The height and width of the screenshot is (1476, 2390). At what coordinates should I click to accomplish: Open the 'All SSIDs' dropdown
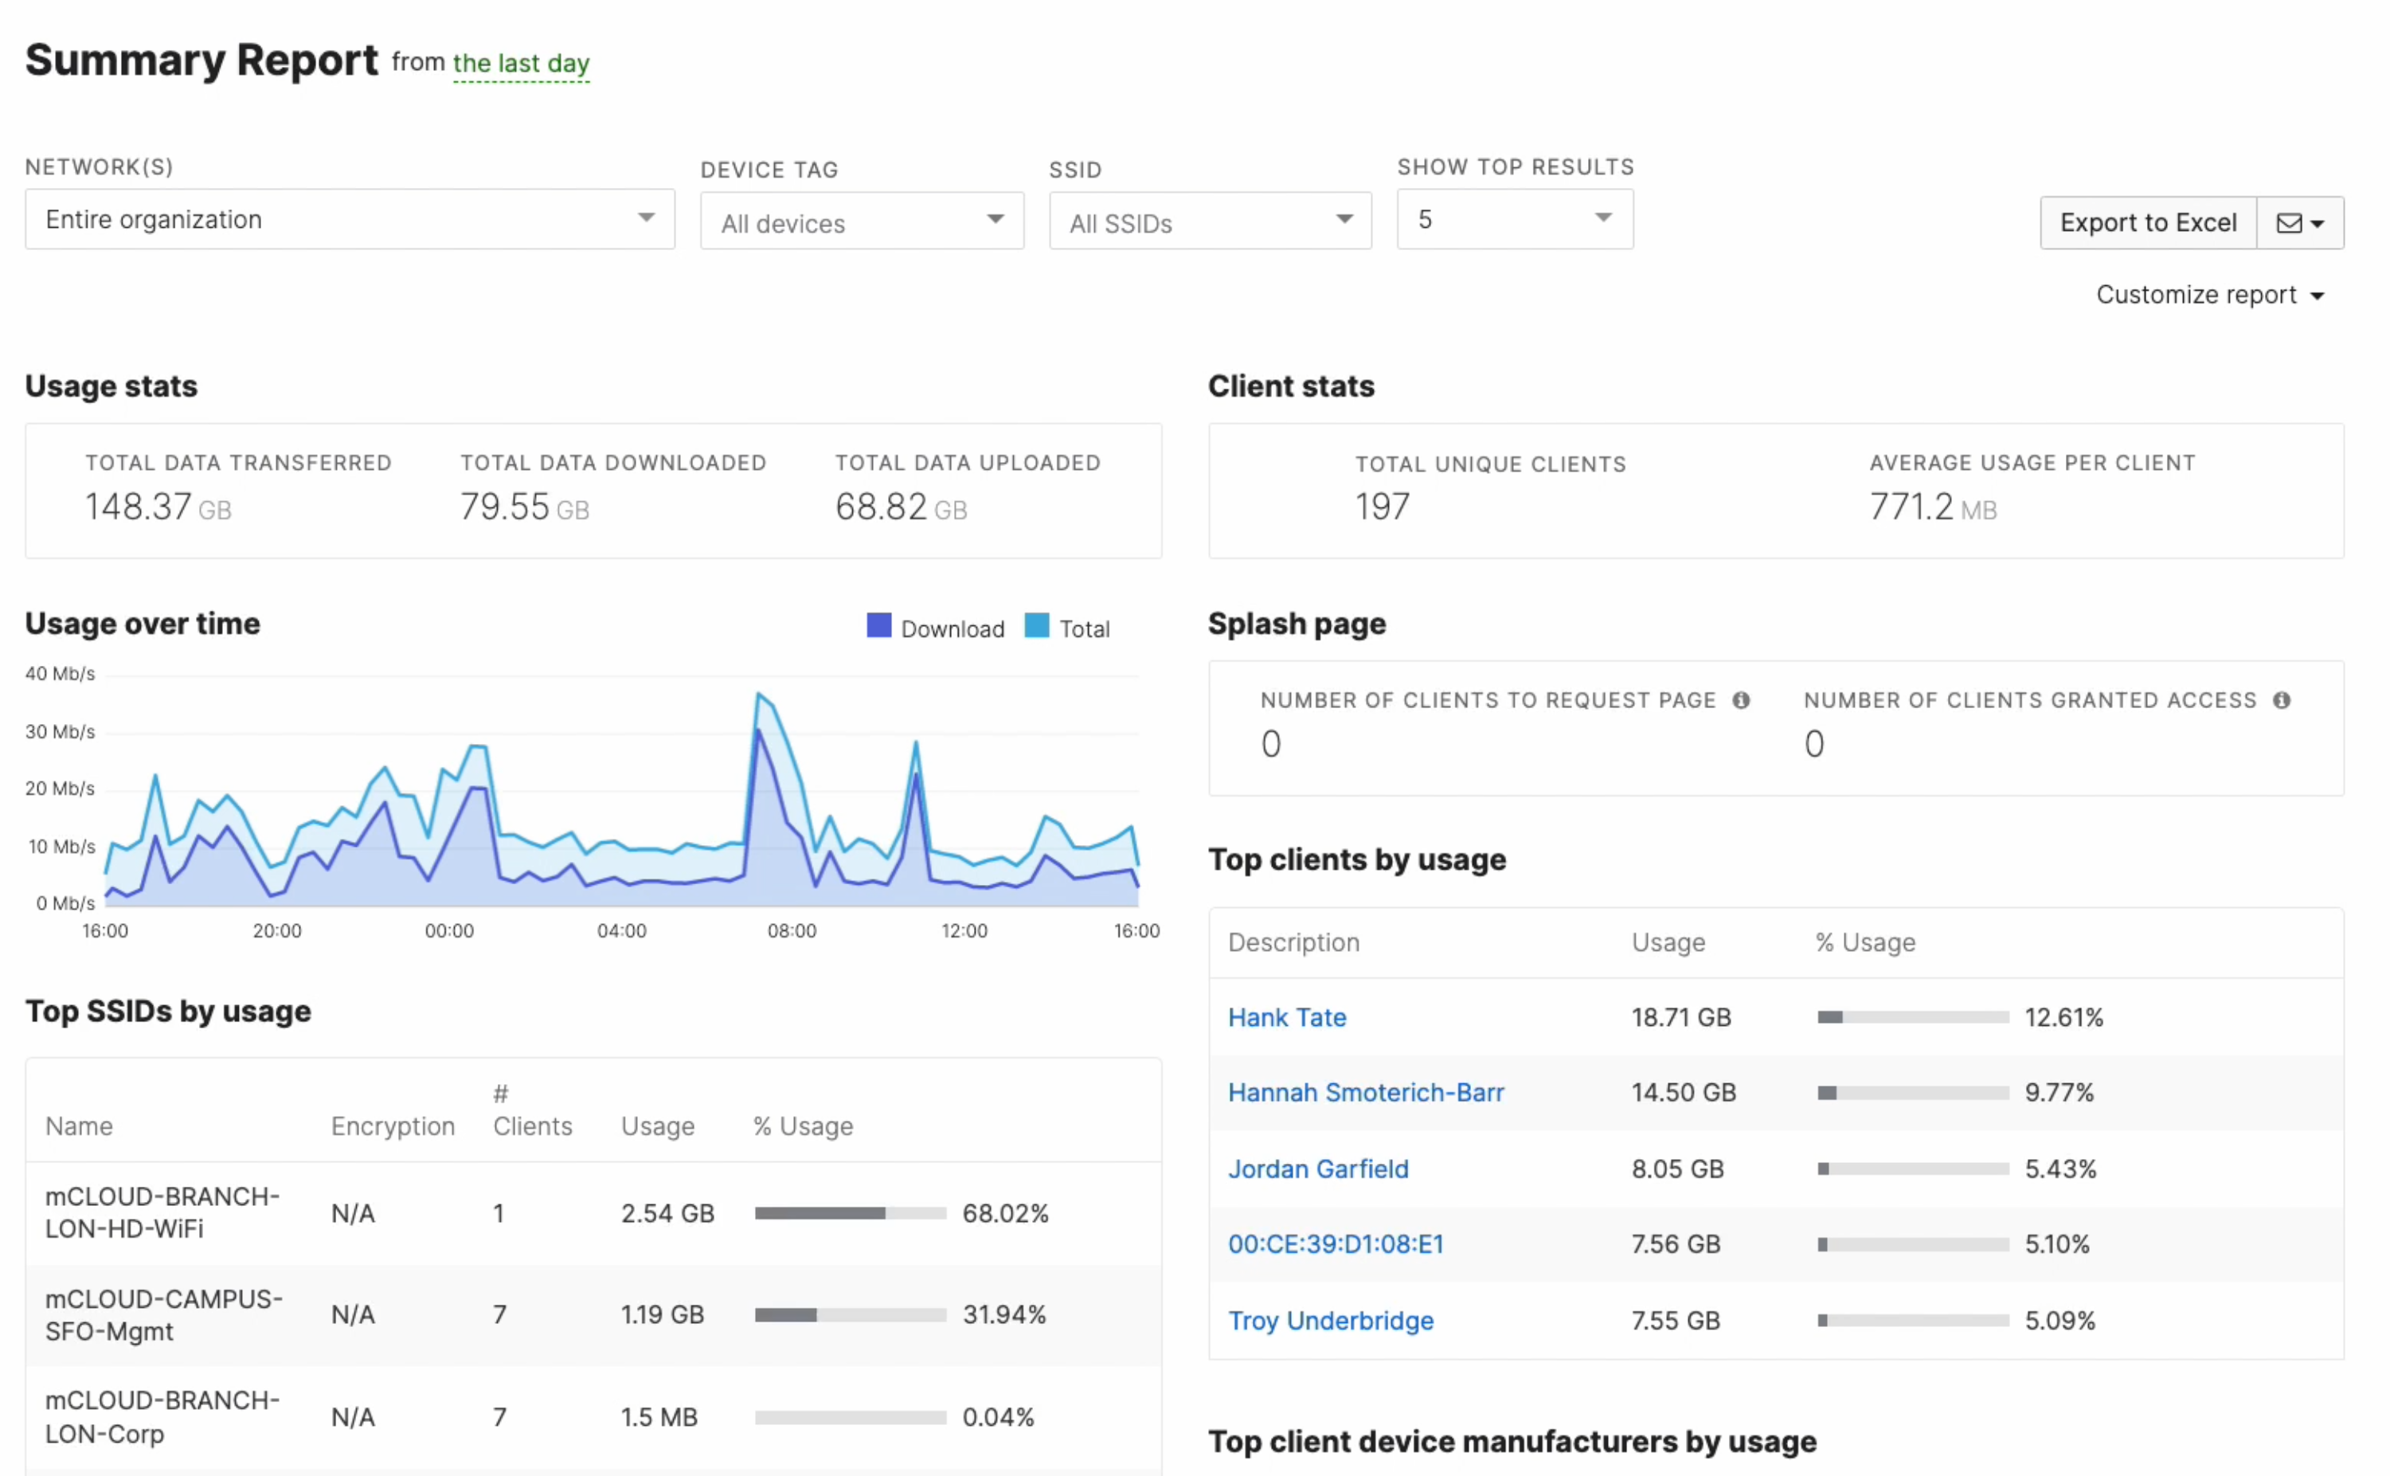1209,221
